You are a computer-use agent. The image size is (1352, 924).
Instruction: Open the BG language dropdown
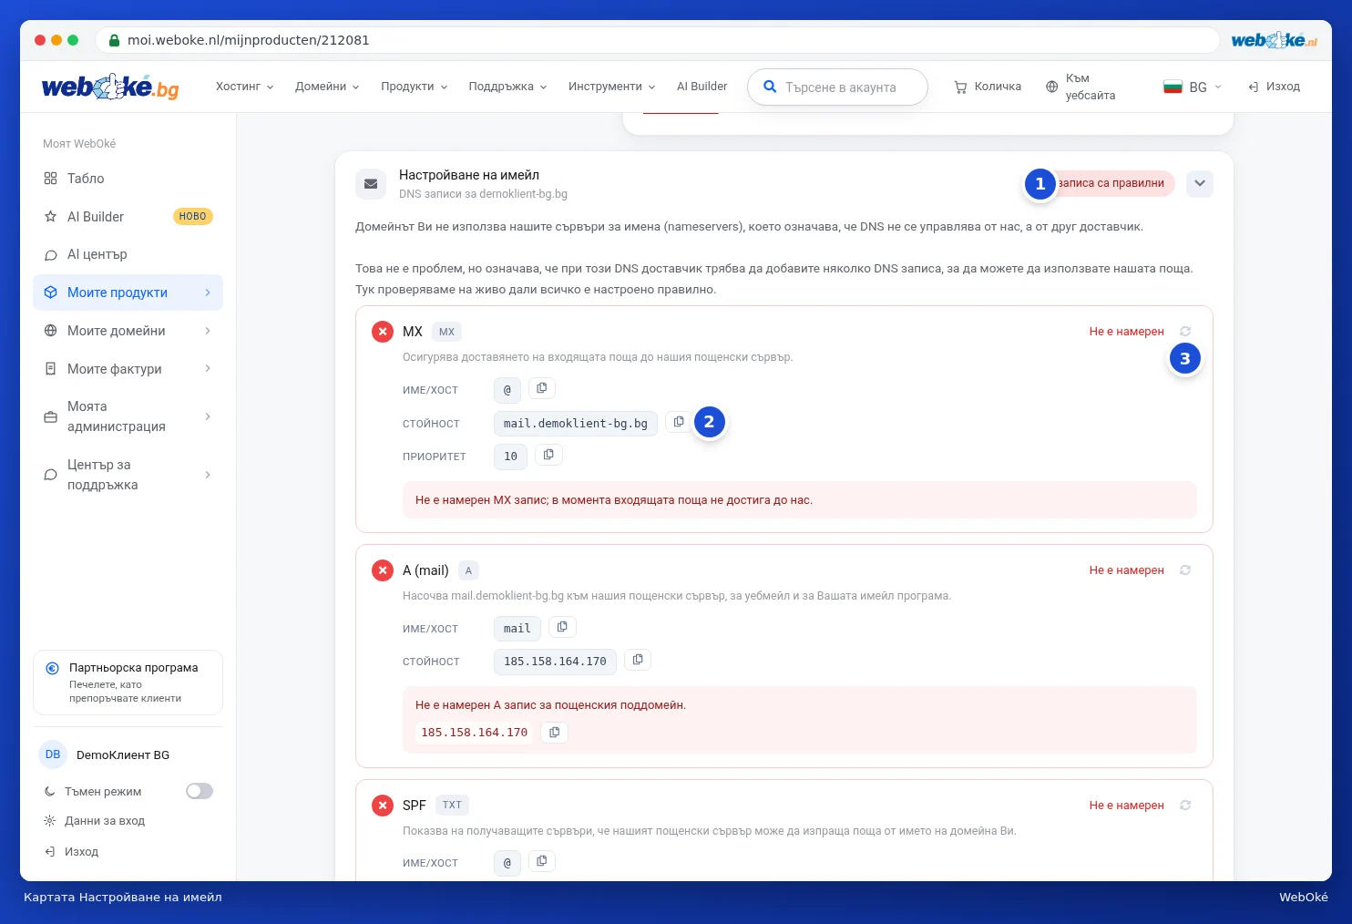point(1193,87)
